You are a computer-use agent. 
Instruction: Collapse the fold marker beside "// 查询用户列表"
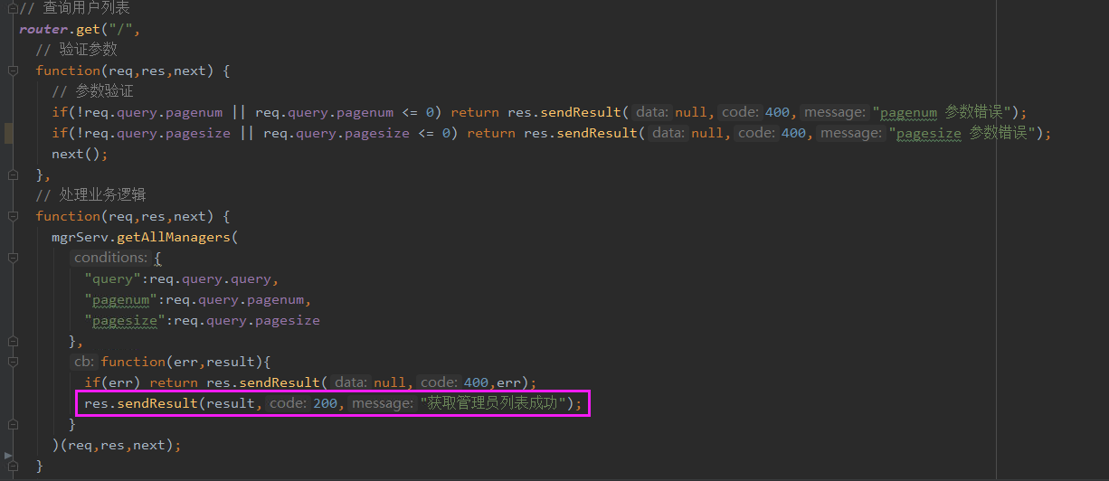pos(12,8)
